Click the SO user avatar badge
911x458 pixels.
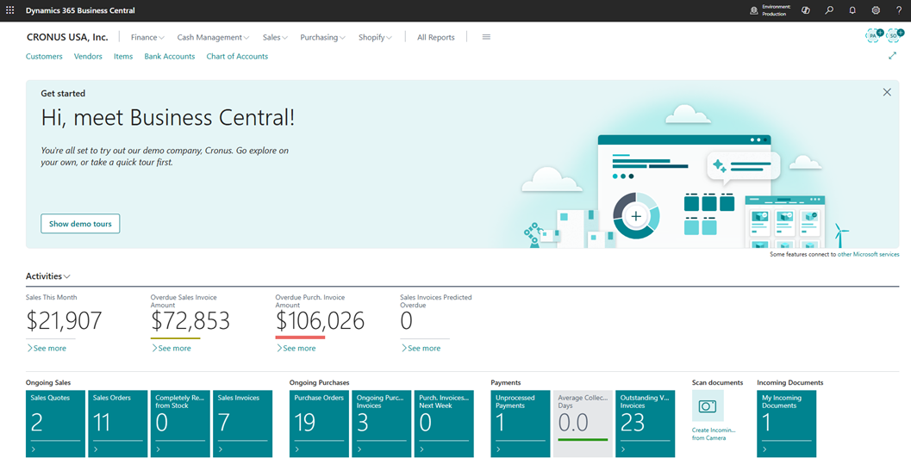(x=895, y=35)
